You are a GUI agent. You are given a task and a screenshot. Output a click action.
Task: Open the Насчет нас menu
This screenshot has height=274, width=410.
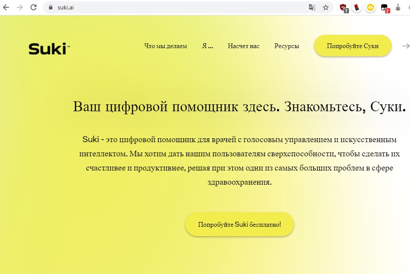point(243,46)
